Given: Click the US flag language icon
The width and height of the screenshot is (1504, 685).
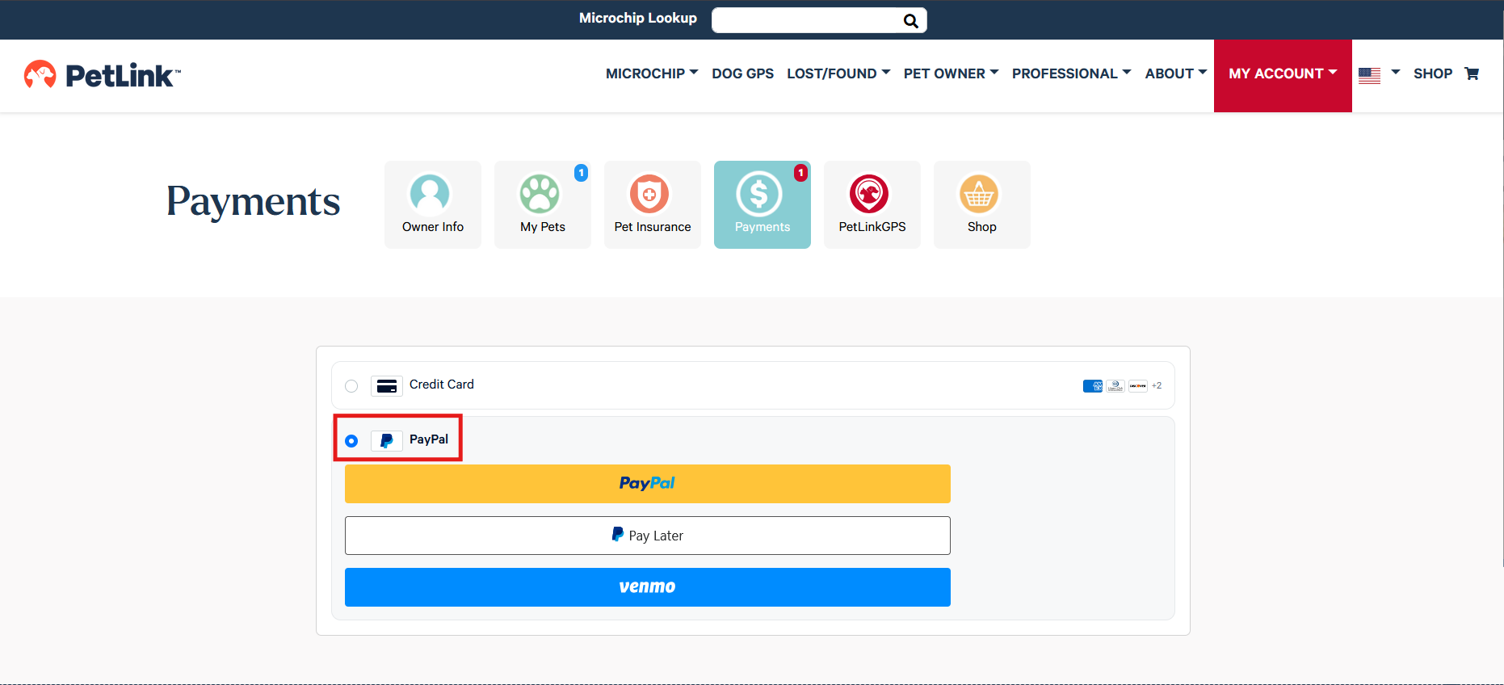Looking at the screenshot, I should (x=1369, y=75).
